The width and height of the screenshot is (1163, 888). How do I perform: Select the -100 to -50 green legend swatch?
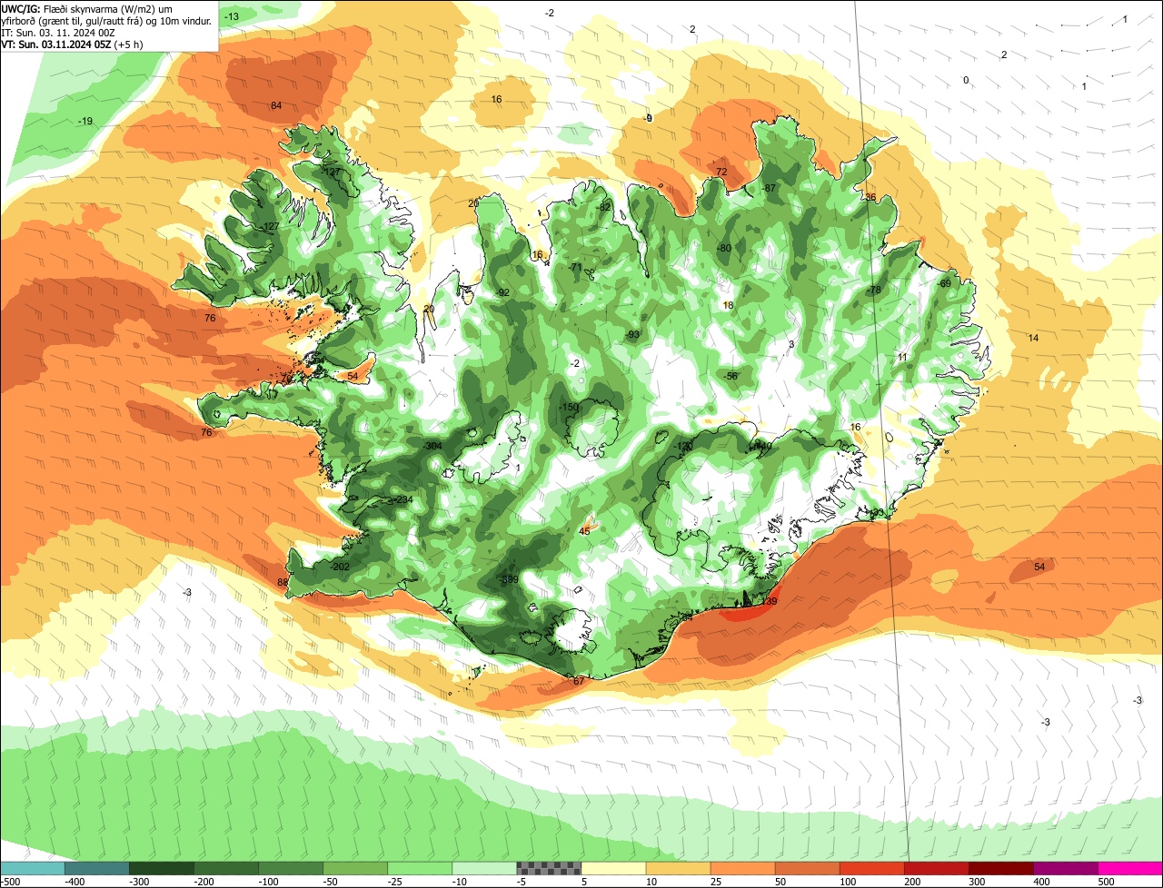290,868
